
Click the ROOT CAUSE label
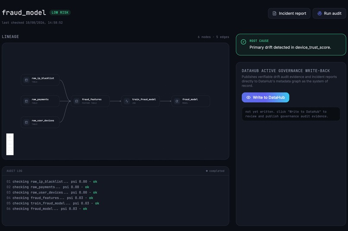tap(259, 41)
